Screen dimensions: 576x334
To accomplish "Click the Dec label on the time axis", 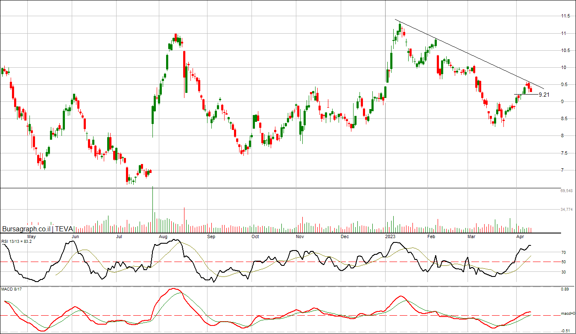I will click(x=345, y=236).
